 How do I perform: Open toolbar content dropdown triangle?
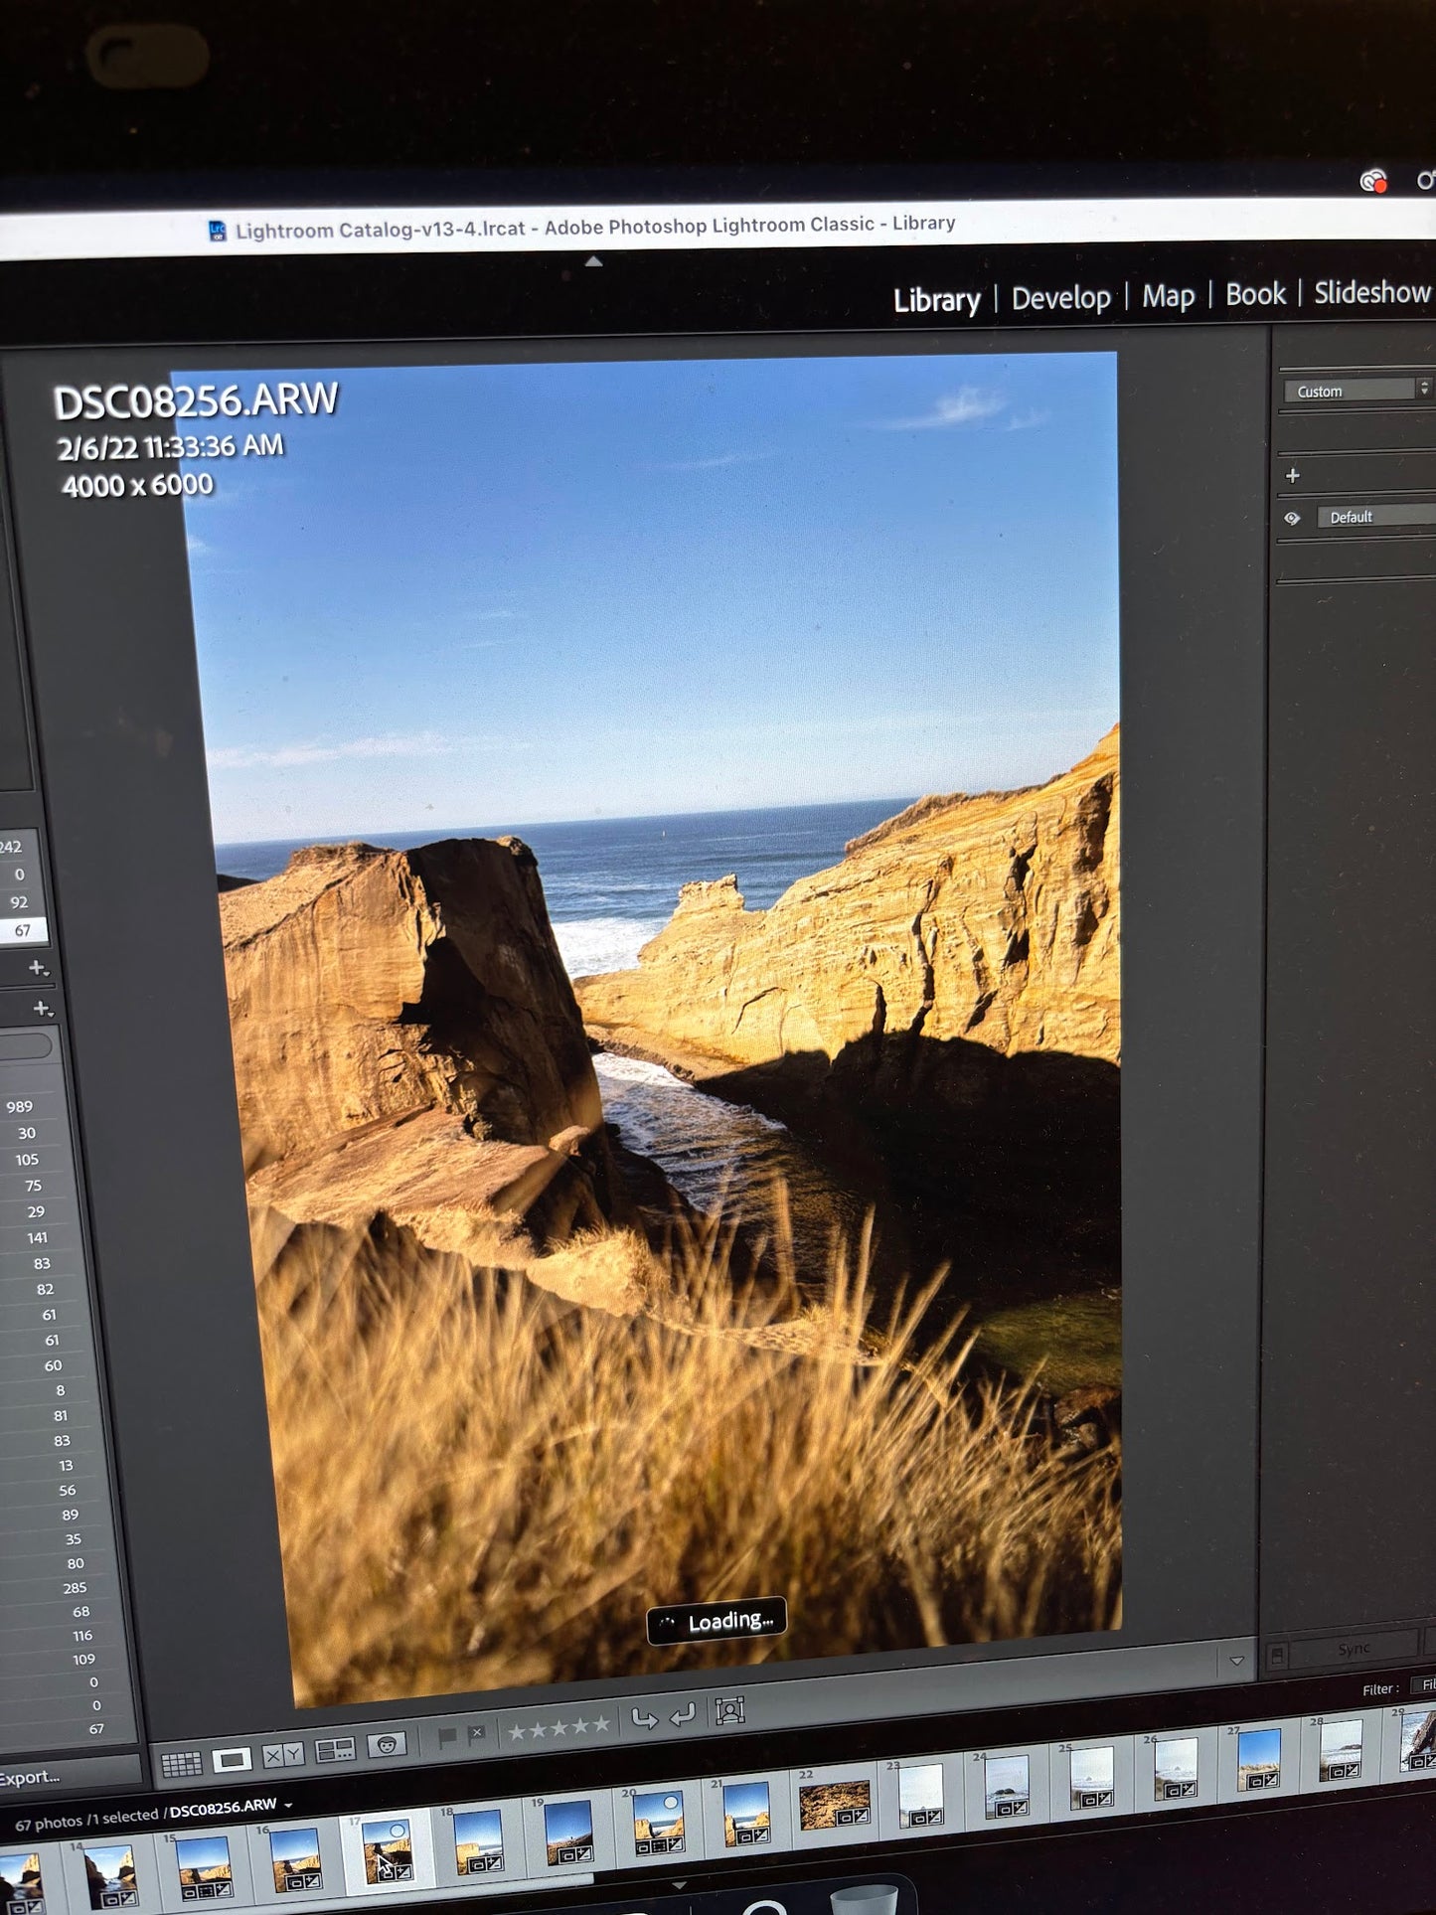[x=1236, y=1661]
